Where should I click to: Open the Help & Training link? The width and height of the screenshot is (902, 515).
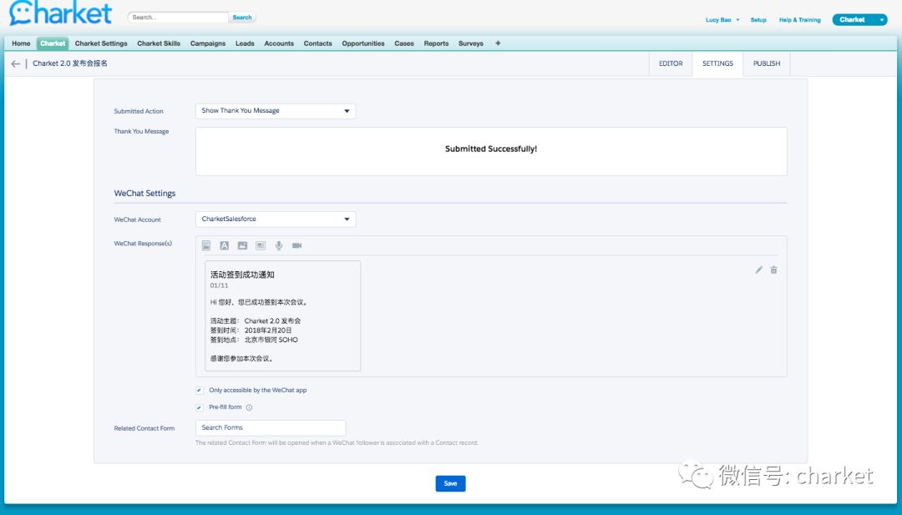pos(799,20)
